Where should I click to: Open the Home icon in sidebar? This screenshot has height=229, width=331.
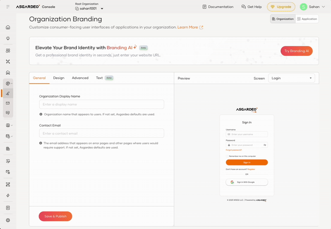point(8,27)
